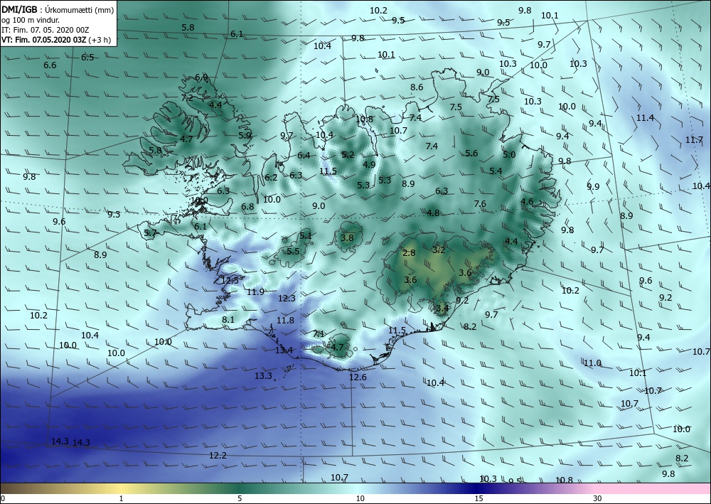
Task: Select the 5.5 map value
Action: point(293,251)
